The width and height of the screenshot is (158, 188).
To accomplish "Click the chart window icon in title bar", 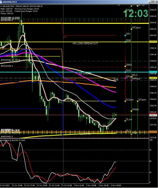I will click(x=1, y=2).
